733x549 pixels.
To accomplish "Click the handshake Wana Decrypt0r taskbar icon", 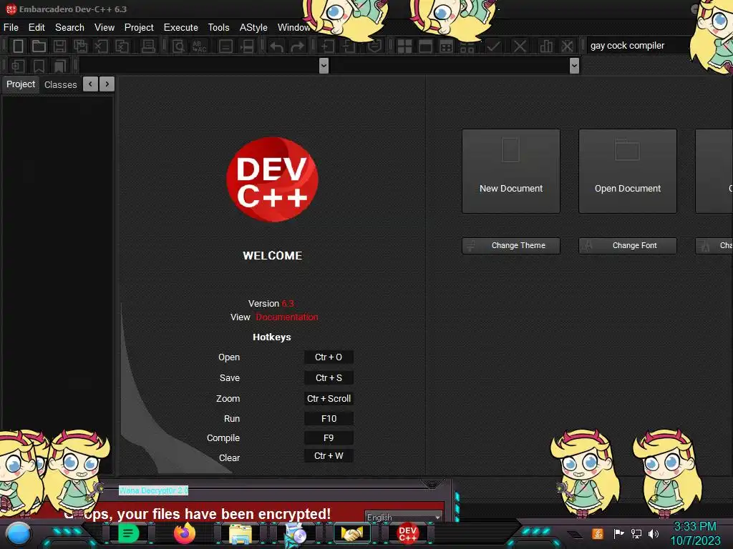I will [x=352, y=533].
